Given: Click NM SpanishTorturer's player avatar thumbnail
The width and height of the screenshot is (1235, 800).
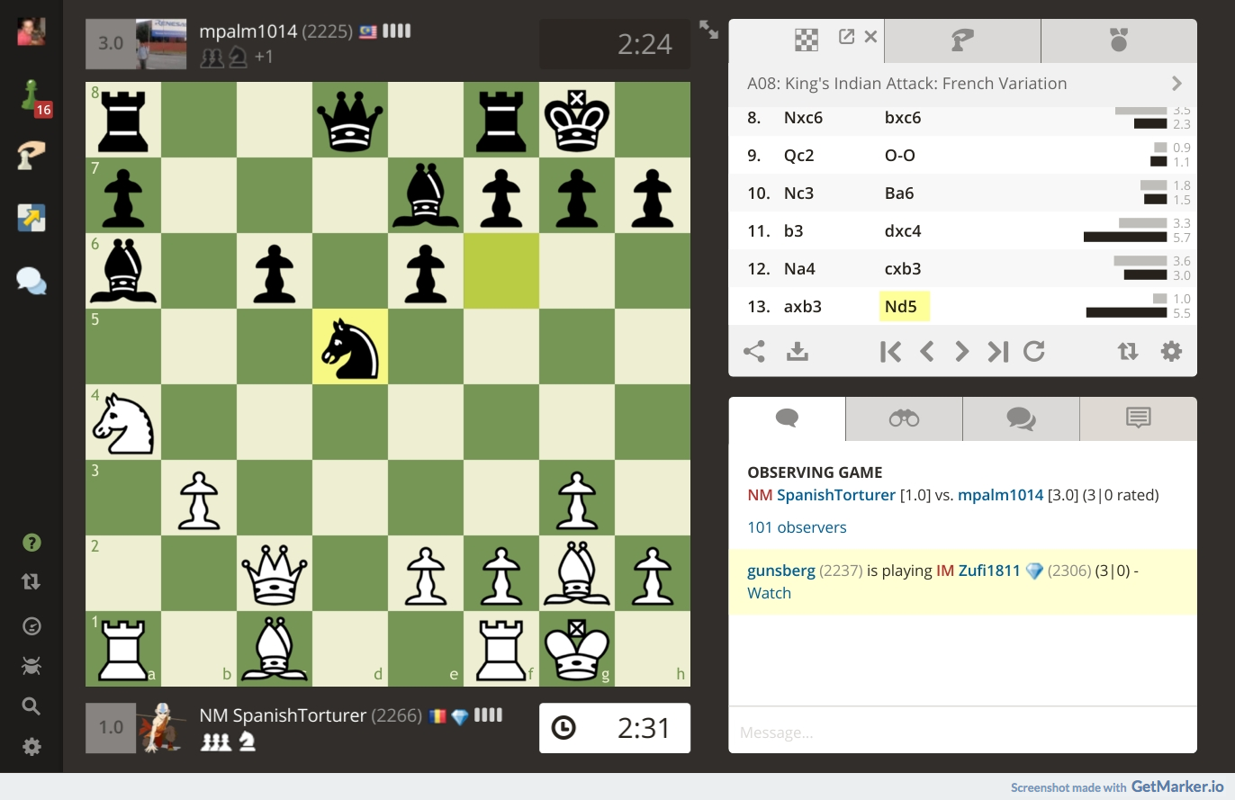Looking at the screenshot, I should [x=162, y=728].
